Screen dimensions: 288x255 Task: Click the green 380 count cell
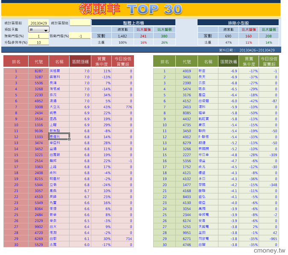[x=164, y=36]
